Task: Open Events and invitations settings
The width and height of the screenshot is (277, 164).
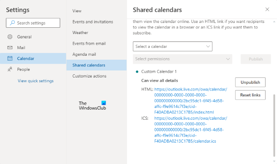Action: (93, 22)
